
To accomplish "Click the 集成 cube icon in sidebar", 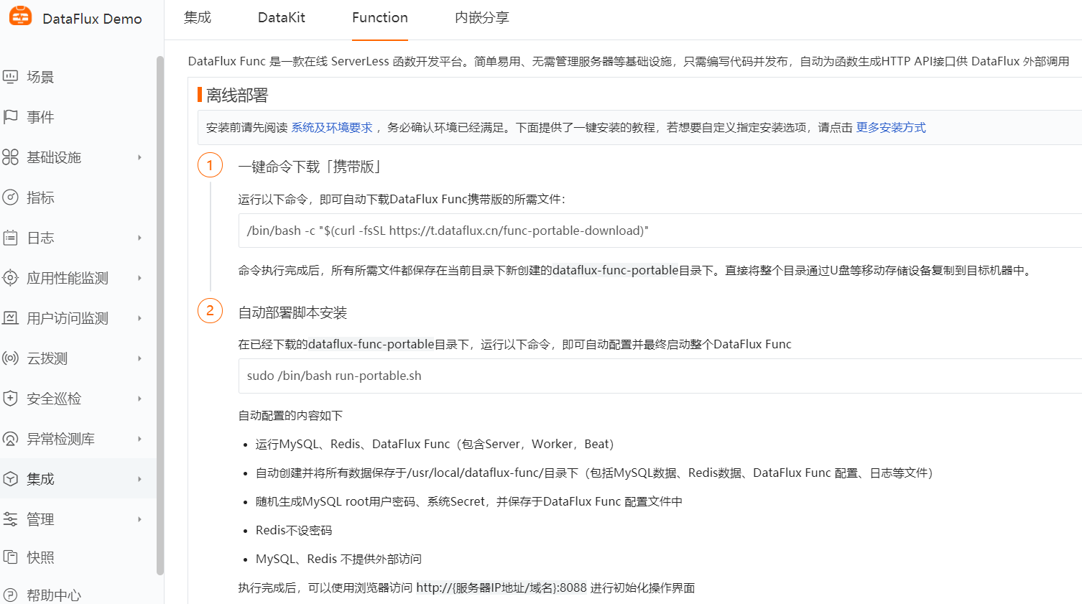I will [10, 479].
